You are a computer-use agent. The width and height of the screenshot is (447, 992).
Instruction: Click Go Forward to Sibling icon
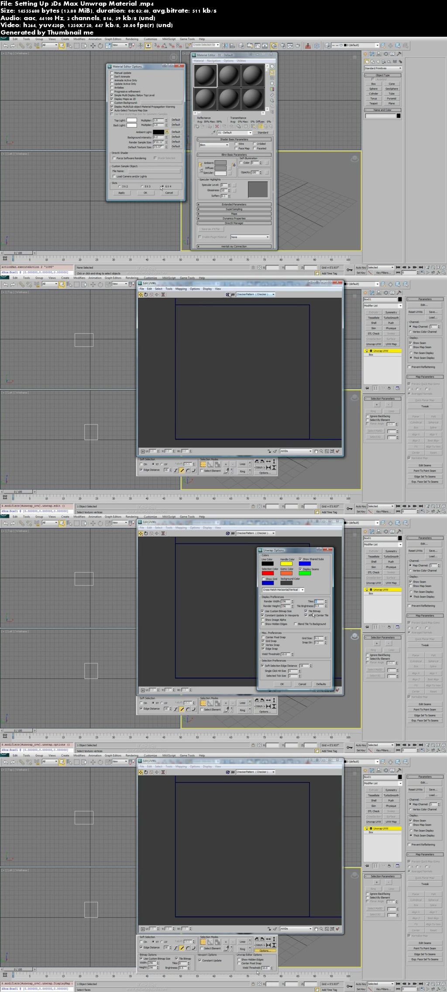point(271,126)
